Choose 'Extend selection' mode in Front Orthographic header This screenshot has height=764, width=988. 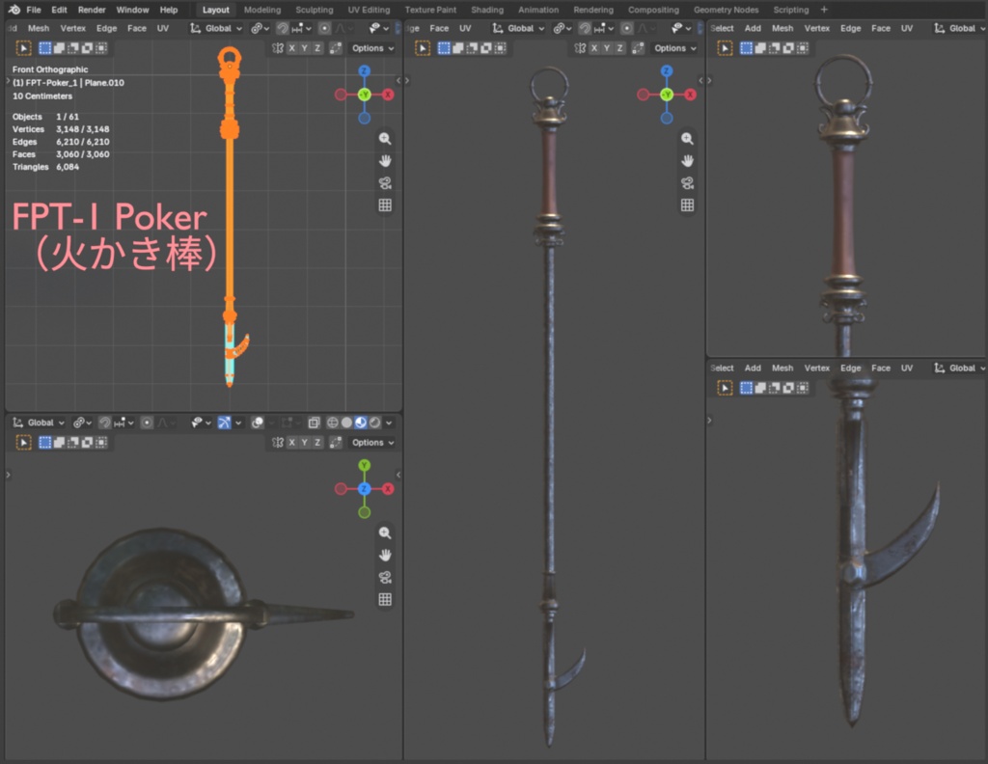pyautogui.click(x=59, y=48)
